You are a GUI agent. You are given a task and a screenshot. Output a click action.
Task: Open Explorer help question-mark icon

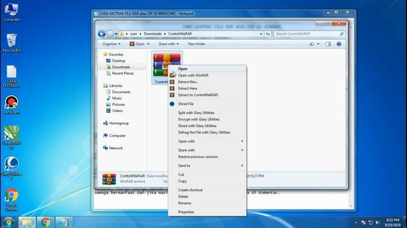339,44
